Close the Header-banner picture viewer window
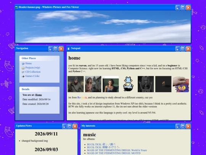This screenshot has width=206, height=155. click(x=188, y=8)
